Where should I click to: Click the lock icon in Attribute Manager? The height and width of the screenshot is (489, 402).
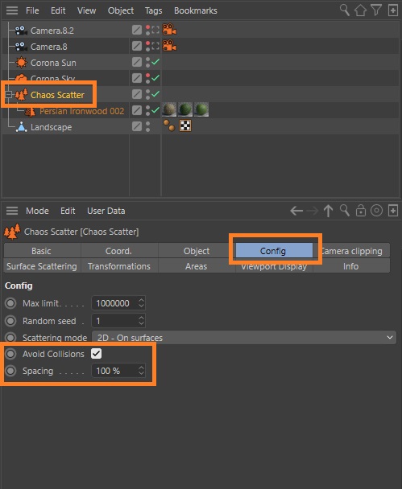coord(360,211)
